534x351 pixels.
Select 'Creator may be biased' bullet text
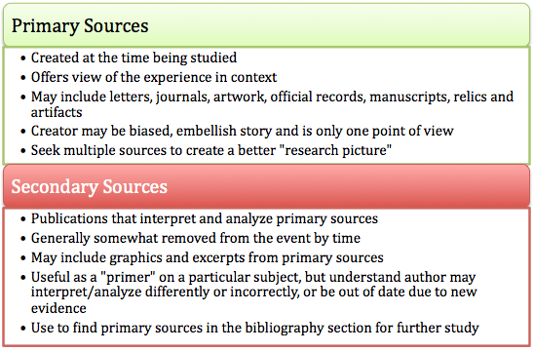point(242,131)
